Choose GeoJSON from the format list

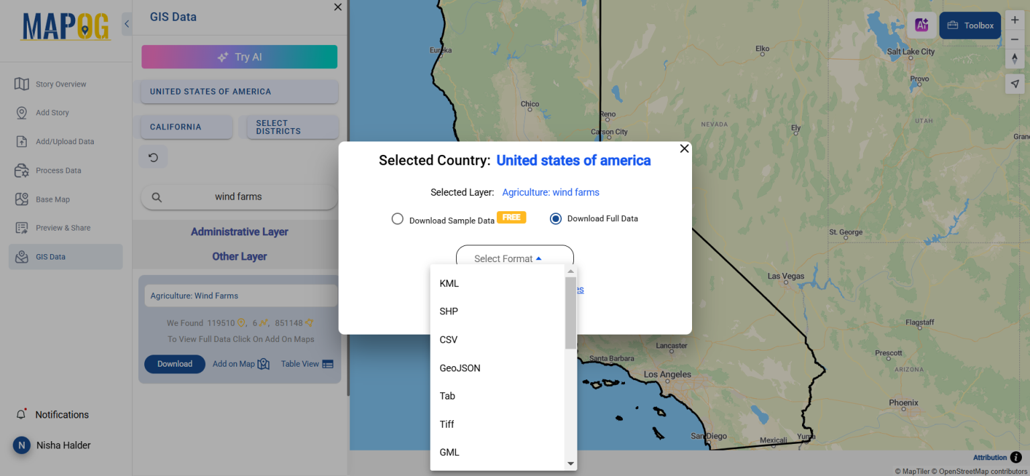(x=460, y=367)
